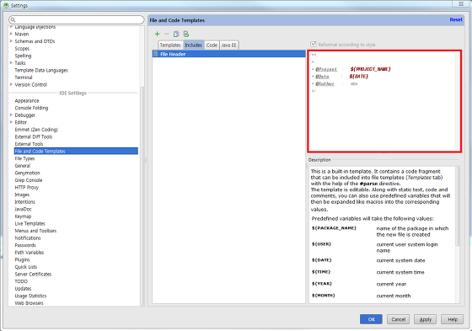Toggle Reformat according to style checkbox
The width and height of the screenshot is (472, 331).
[x=314, y=45]
